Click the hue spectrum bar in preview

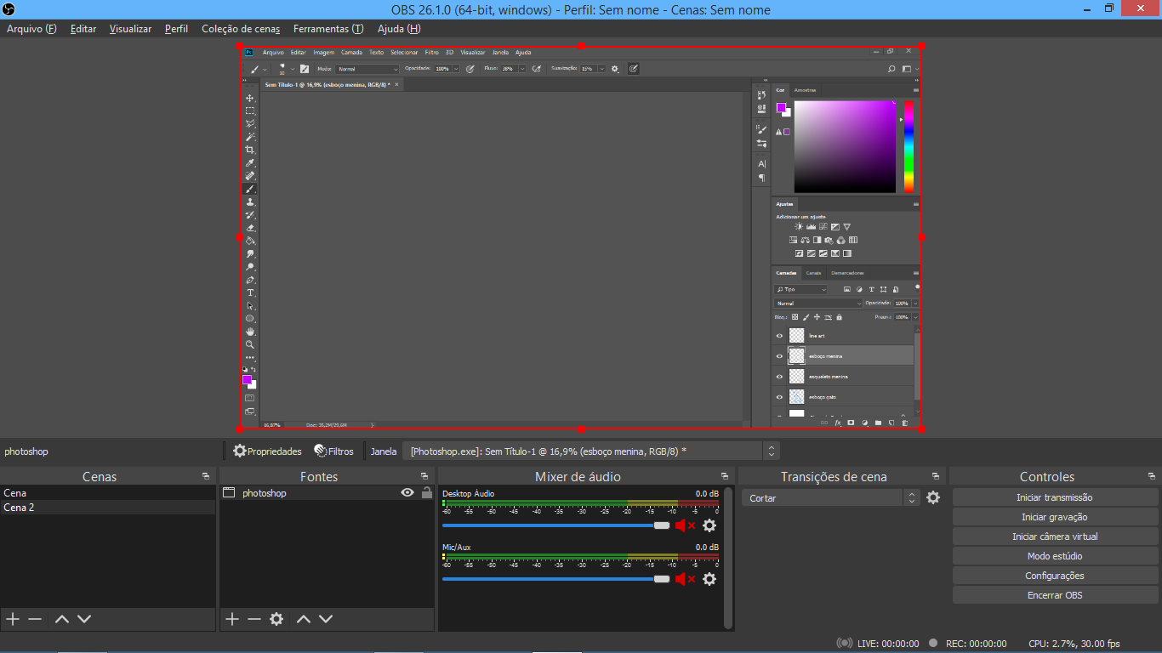pos(909,147)
